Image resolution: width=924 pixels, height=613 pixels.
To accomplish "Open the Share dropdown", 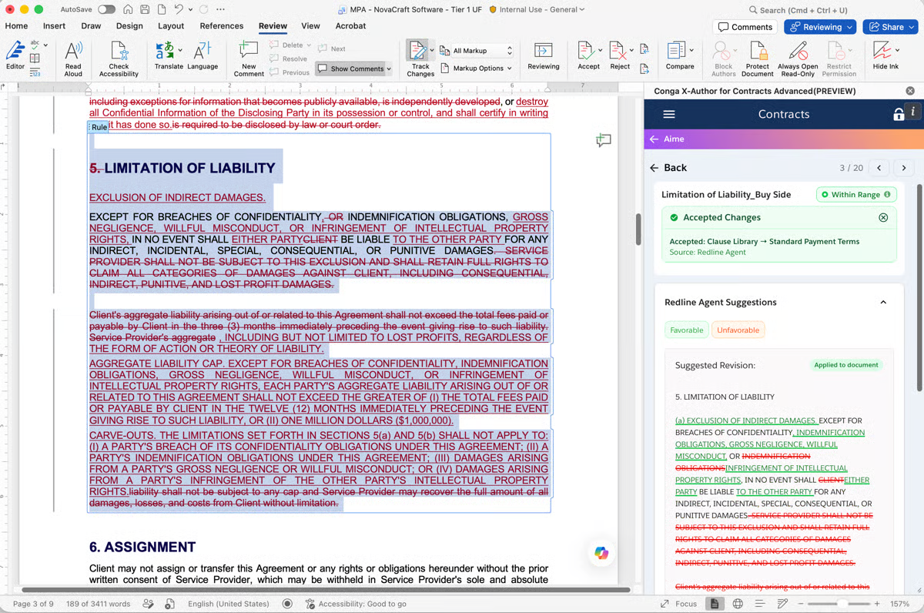I will (890, 27).
